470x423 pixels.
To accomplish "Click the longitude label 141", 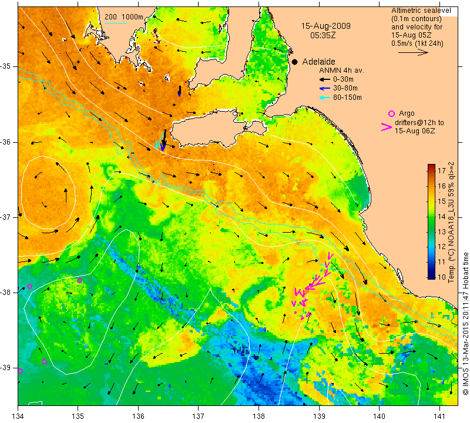I will coord(439,416).
